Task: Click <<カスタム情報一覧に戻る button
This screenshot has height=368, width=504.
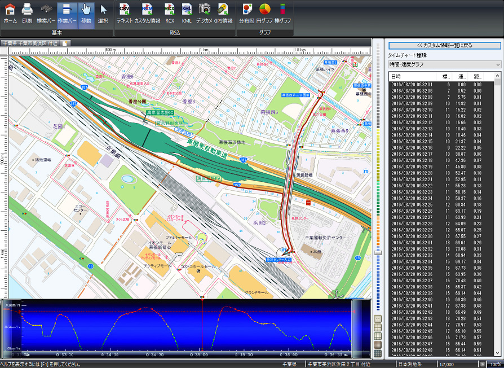Action: (444, 45)
